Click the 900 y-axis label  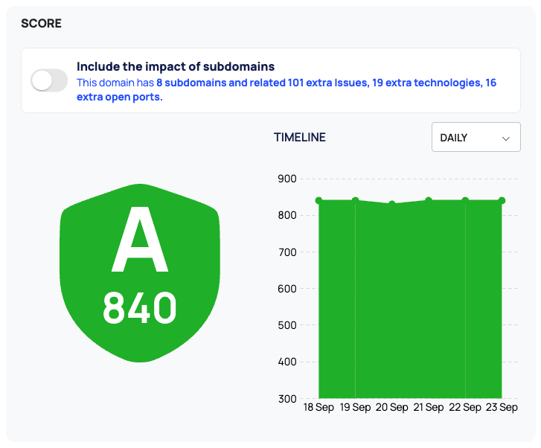pos(287,179)
